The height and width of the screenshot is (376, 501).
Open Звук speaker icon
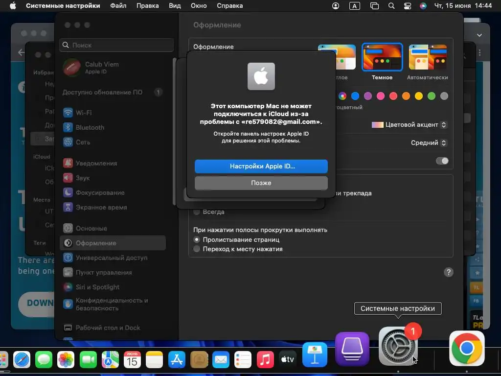[68, 178]
